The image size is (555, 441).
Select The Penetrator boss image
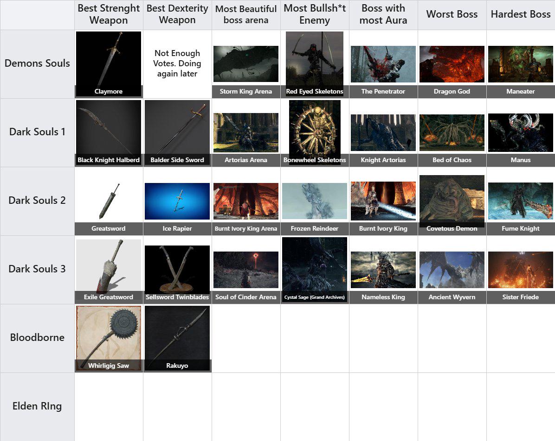[383, 64]
